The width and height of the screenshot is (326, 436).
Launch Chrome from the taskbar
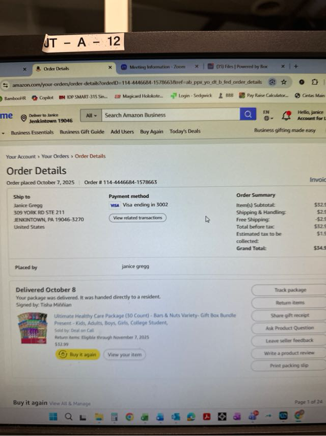pyautogui.click(x=129, y=417)
